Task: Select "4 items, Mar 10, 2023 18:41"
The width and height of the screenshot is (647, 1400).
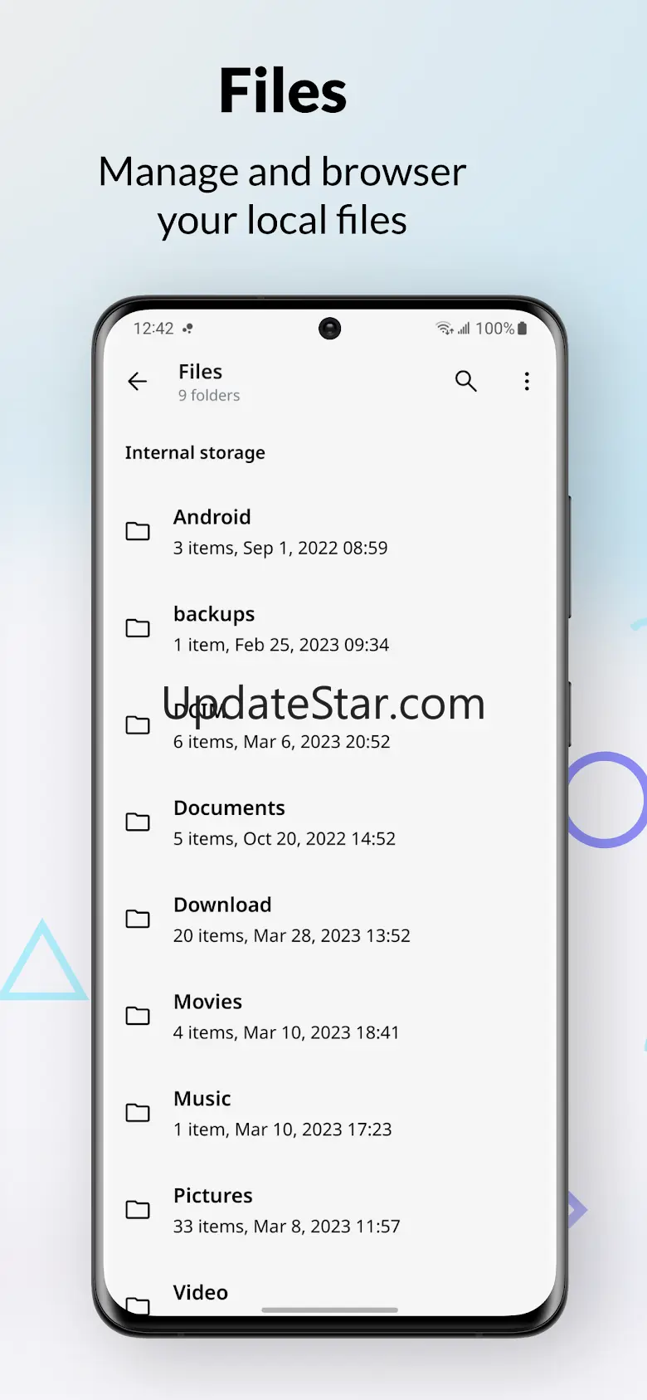Action: coord(286,1032)
